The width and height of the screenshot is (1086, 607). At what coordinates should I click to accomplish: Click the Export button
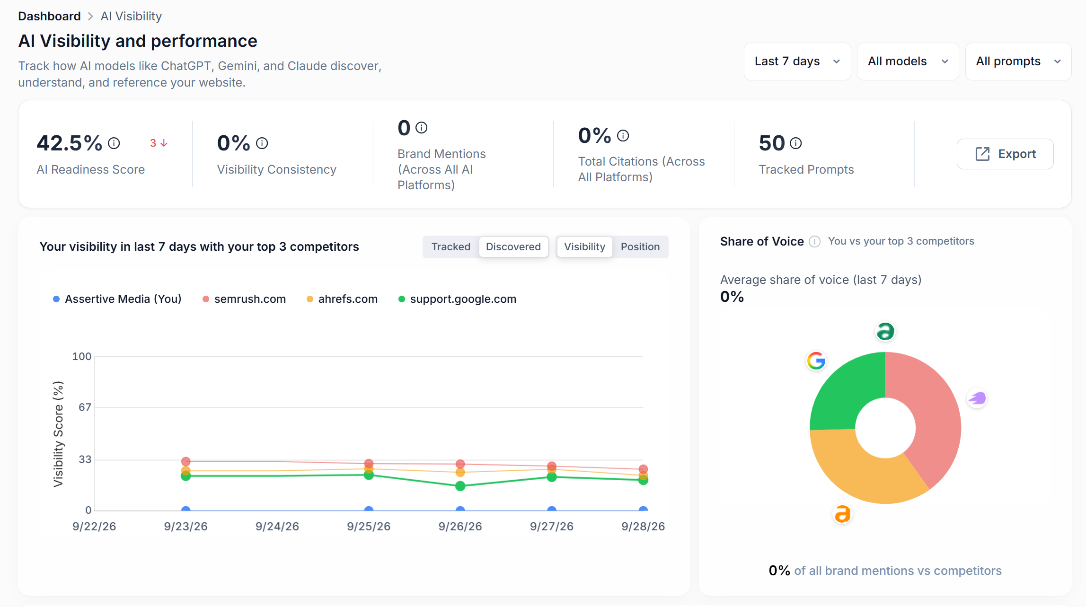tap(1005, 154)
